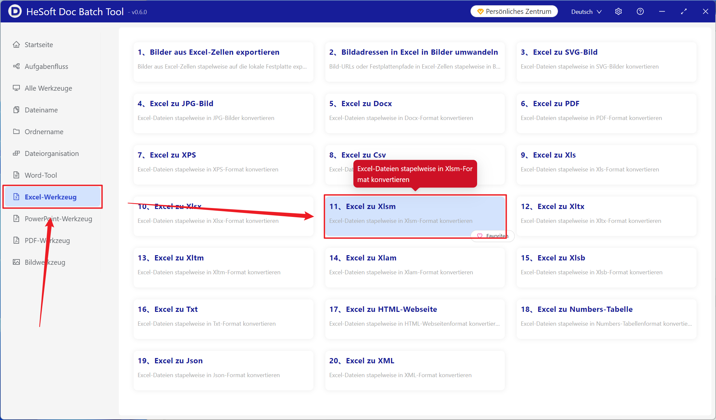Viewport: 716px width, 420px height.
Task: Go to Startseite
Action: 53,45
